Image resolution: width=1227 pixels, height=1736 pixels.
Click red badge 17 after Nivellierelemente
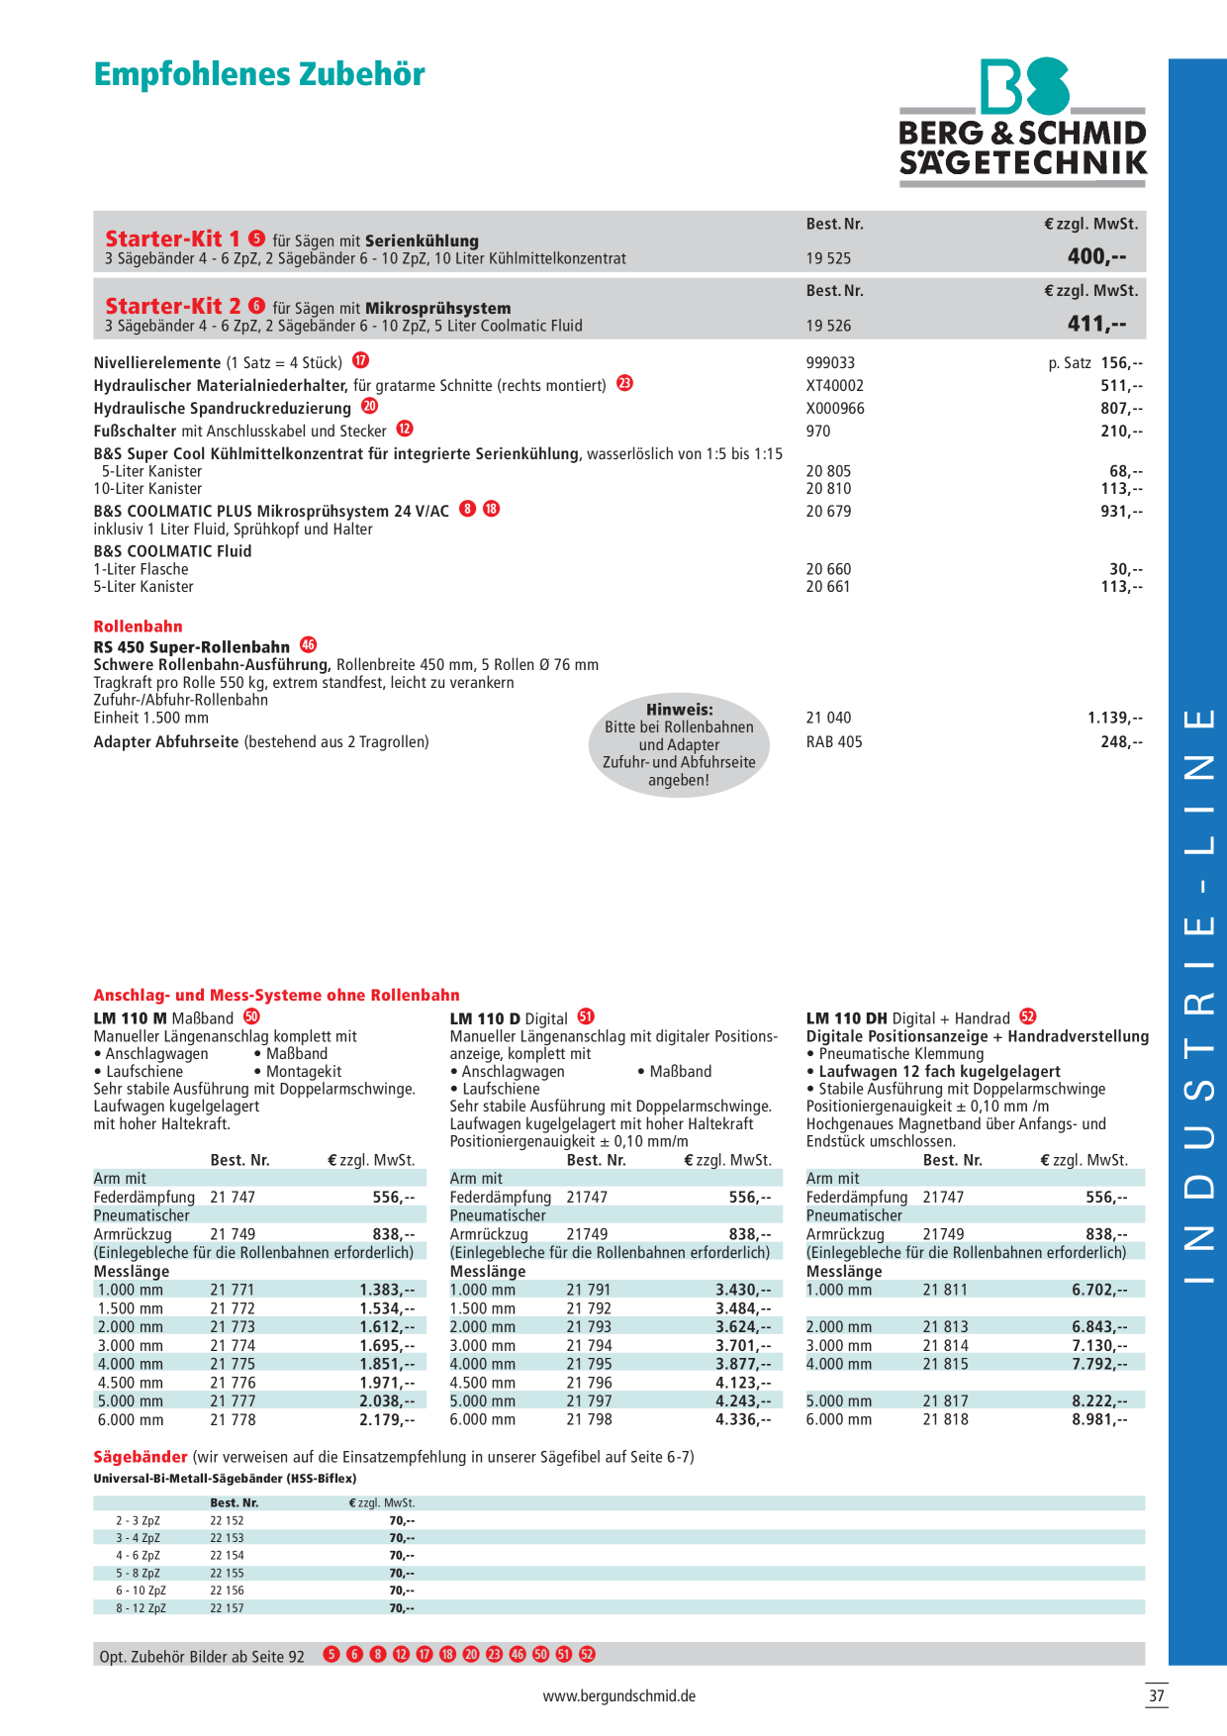pyautogui.click(x=361, y=360)
